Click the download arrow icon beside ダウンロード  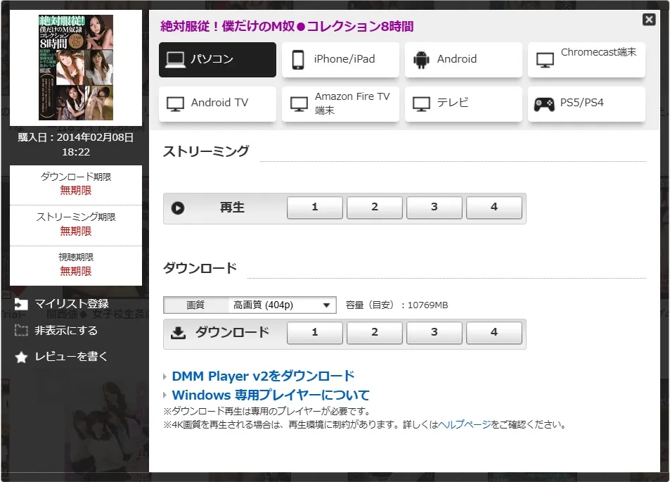tap(178, 333)
